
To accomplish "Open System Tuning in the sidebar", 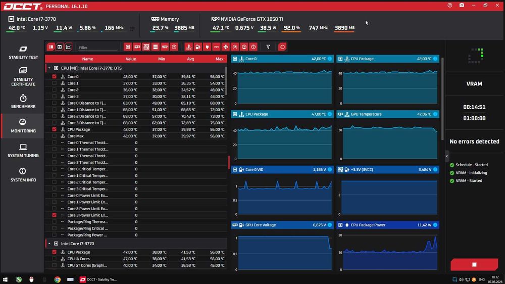I will click(x=23, y=151).
